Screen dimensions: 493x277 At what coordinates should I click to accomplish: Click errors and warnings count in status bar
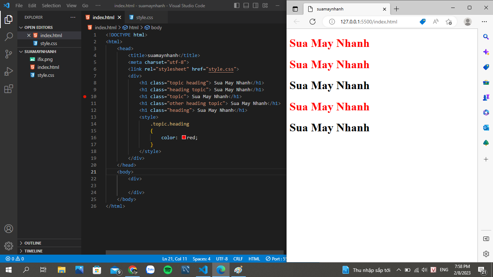pos(15,259)
